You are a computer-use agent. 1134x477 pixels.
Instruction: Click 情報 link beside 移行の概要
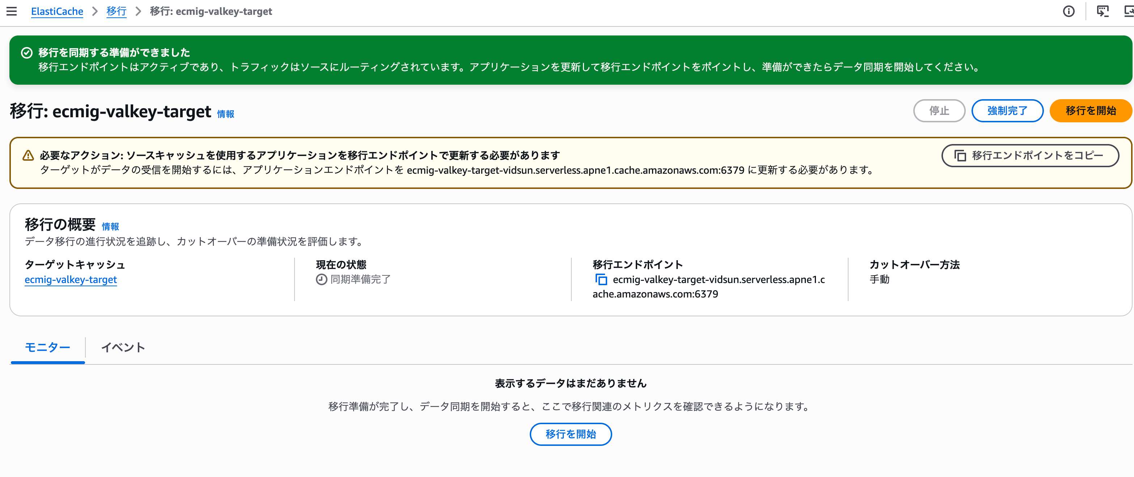tap(110, 227)
